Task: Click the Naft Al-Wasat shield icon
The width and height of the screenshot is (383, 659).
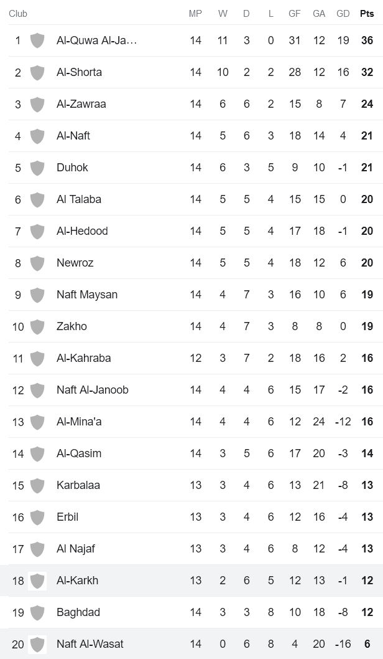Action: 37,644
